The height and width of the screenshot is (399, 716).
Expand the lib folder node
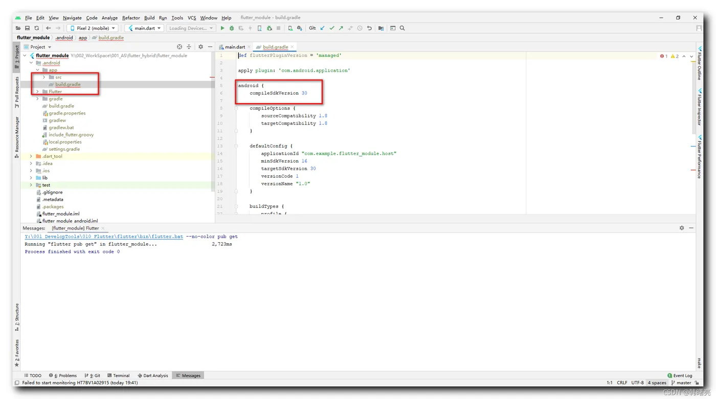point(31,178)
